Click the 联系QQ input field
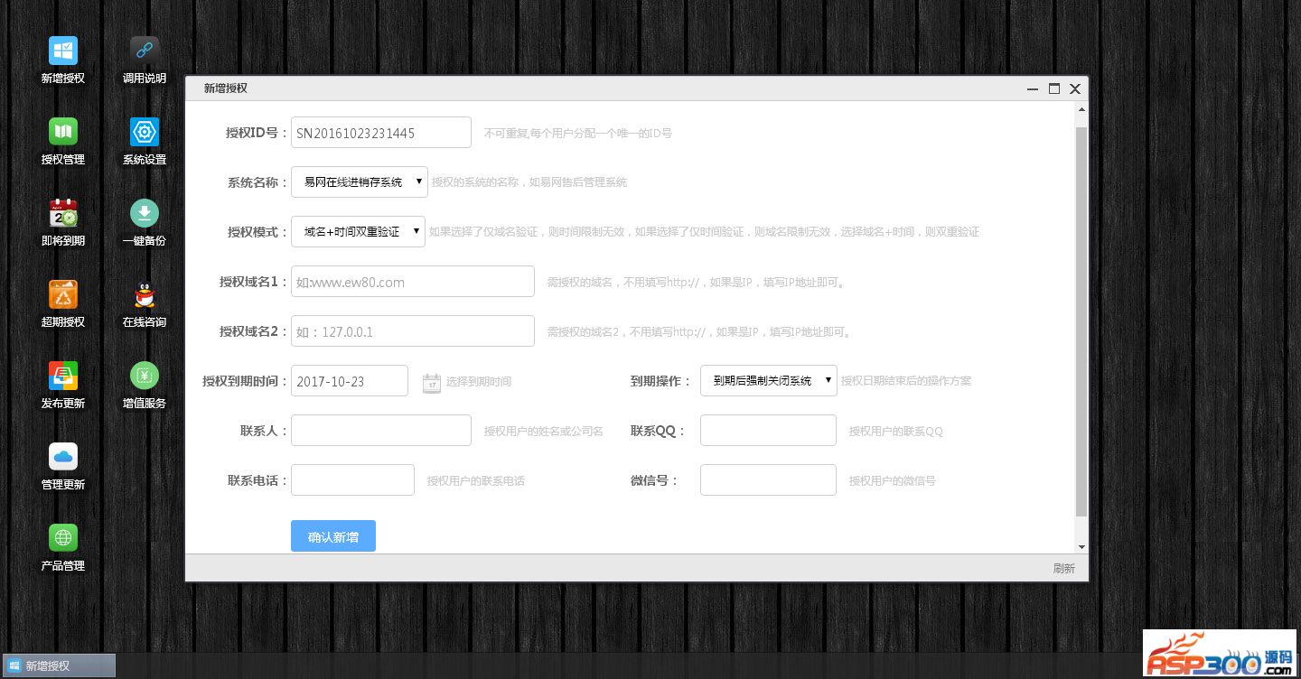This screenshot has height=679, width=1301. 768,430
